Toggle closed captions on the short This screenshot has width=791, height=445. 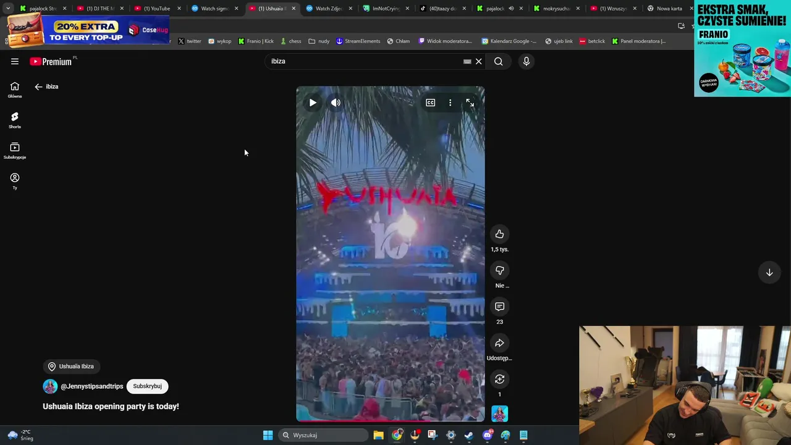(430, 103)
